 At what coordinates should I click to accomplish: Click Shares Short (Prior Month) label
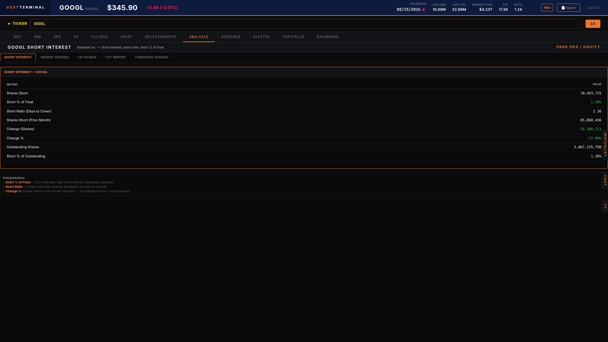click(28, 120)
